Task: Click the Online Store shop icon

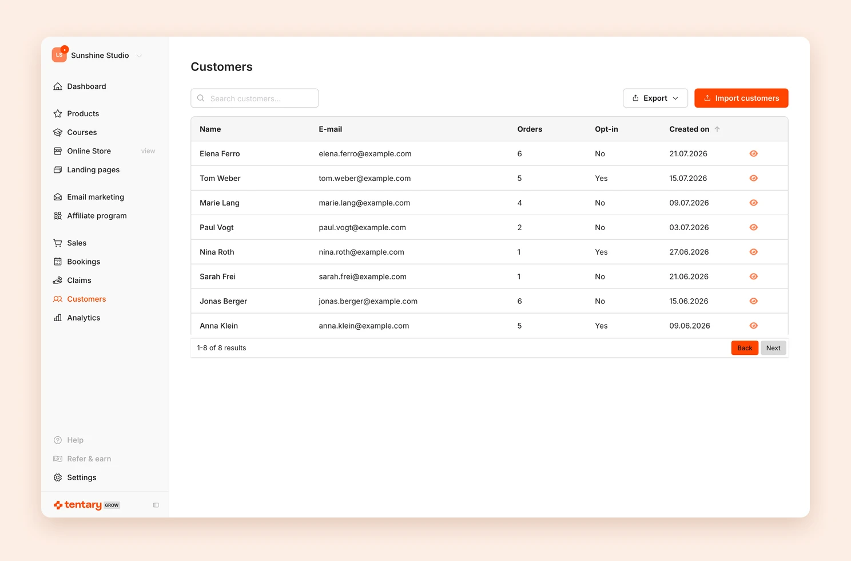Action: click(58, 151)
